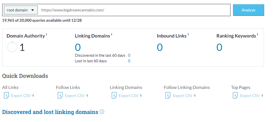Click the URL input field
The image size is (277, 122).
coord(134,10)
